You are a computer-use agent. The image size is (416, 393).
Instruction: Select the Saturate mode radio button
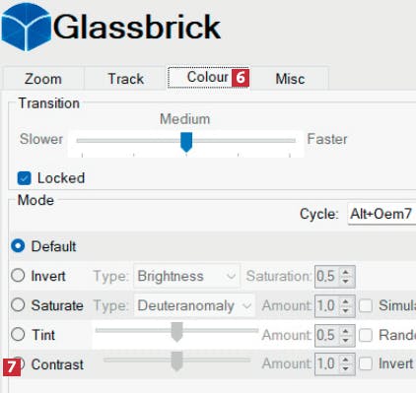tap(18, 305)
